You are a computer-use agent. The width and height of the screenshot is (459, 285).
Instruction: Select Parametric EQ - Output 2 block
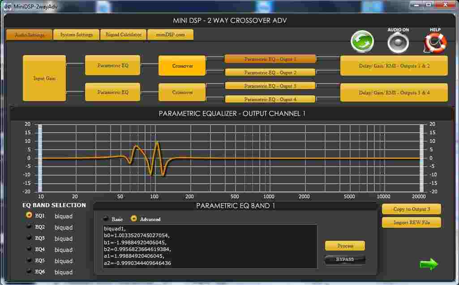click(x=270, y=72)
